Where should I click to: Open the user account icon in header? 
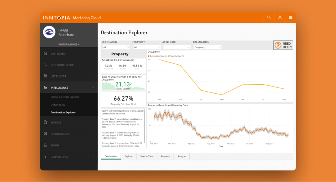coord(280,18)
